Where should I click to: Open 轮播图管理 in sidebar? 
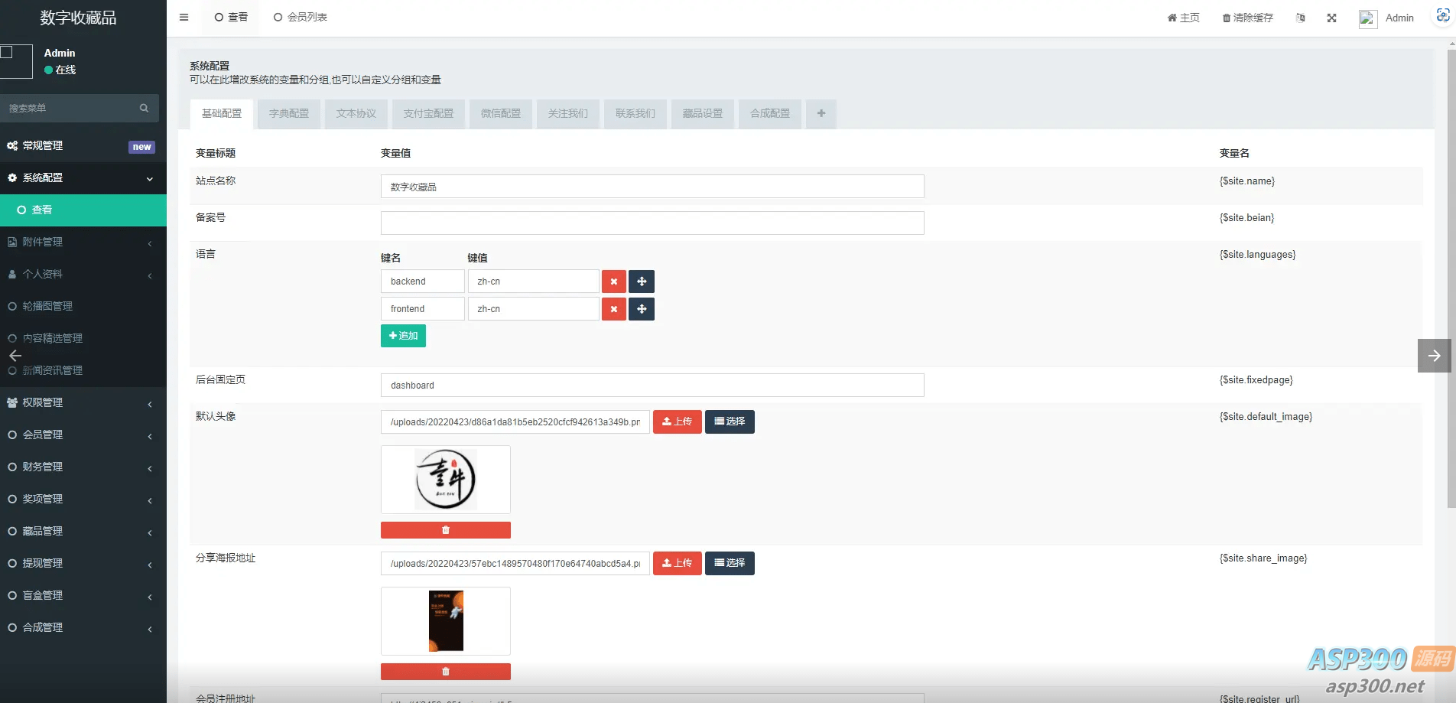83,306
